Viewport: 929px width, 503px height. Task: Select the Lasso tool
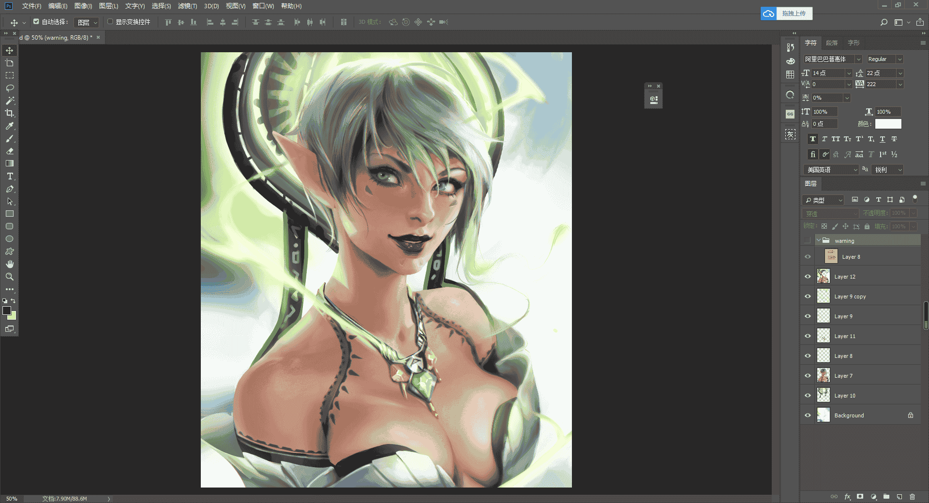10,88
